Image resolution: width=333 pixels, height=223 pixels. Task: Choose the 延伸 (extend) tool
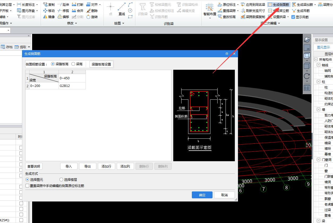(x=63, y=5)
